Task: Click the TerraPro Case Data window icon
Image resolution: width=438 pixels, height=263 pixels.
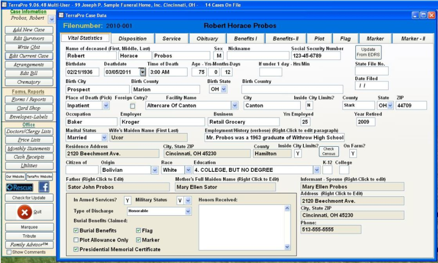Action: coord(61,15)
